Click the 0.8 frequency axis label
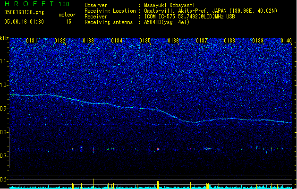 coord(4,132)
